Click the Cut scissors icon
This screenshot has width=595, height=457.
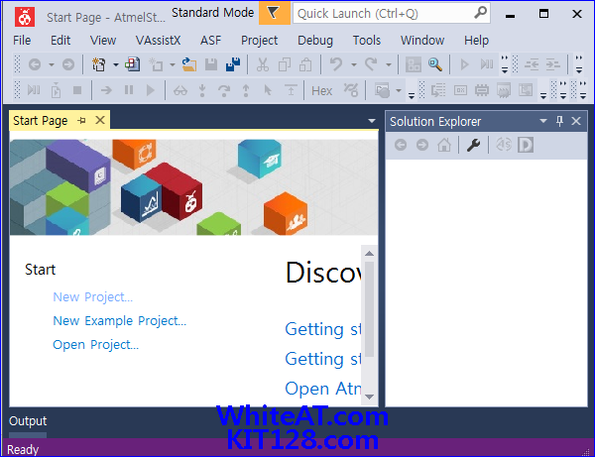(x=262, y=64)
